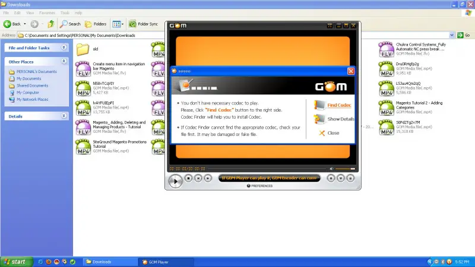The height and width of the screenshot is (267, 475).
Task: Open the My Network Places link
Action: pyautogui.click(x=32, y=100)
